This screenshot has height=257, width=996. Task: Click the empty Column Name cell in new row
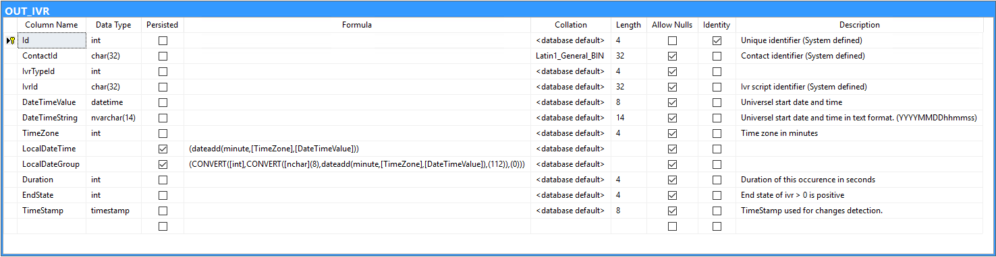tap(52, 226)
